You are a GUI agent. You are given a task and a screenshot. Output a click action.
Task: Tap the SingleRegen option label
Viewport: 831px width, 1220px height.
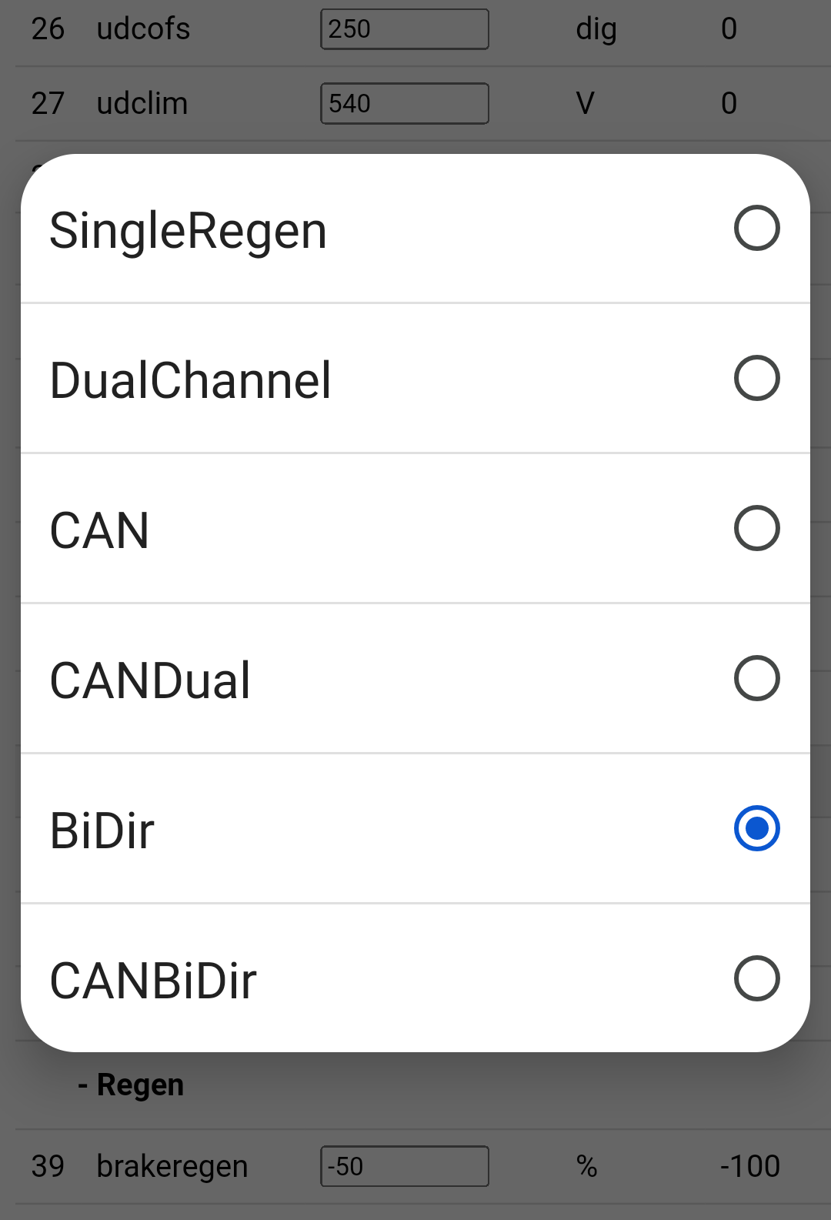(189, 230)
